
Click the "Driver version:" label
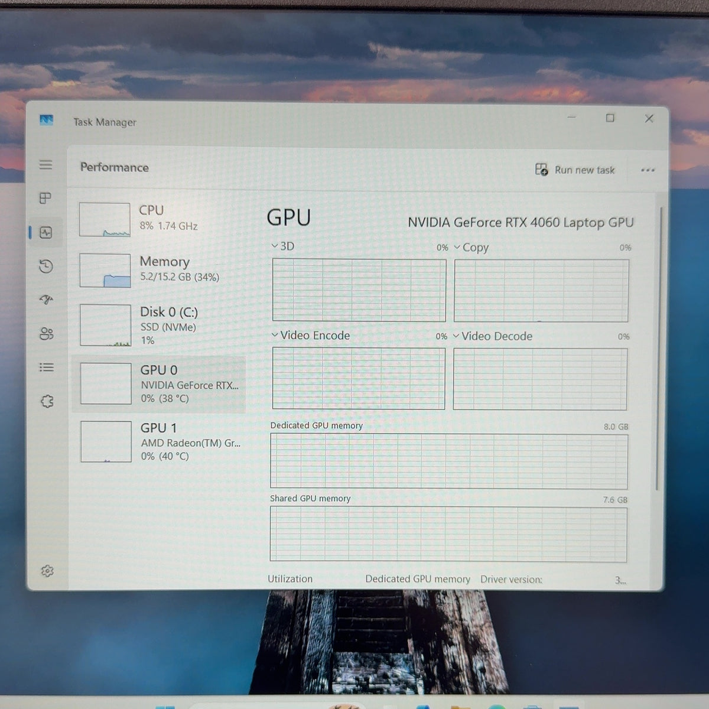(x=511, y=580)
